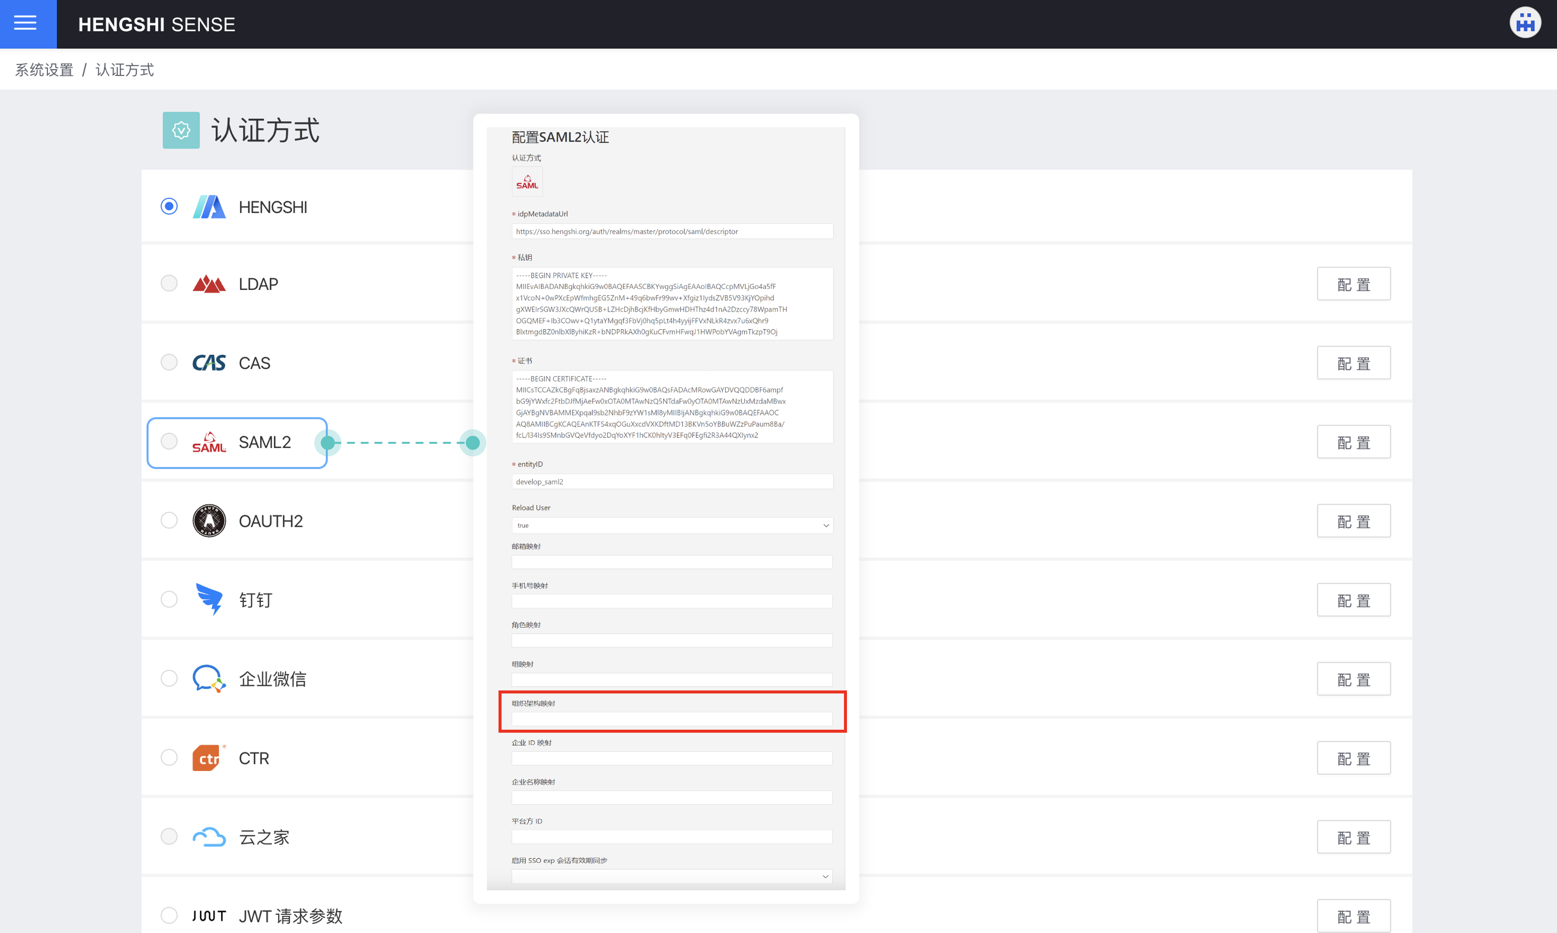Screen dimensions: 1557x933
Task: Click the DingTalk 钉钉 icon
Action: 209,600
